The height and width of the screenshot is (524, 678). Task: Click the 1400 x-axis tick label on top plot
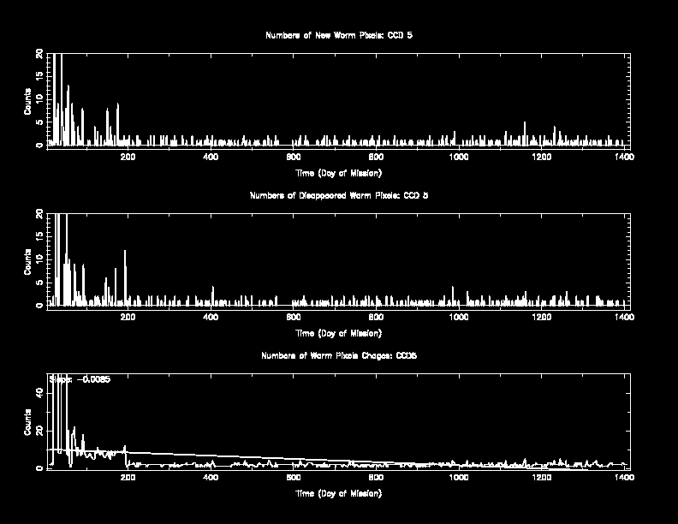624,158
